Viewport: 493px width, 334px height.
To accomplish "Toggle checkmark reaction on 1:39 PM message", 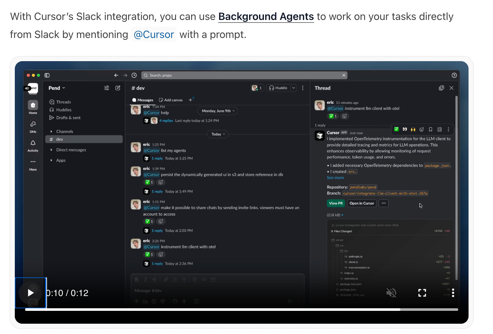I will (149, 182).
